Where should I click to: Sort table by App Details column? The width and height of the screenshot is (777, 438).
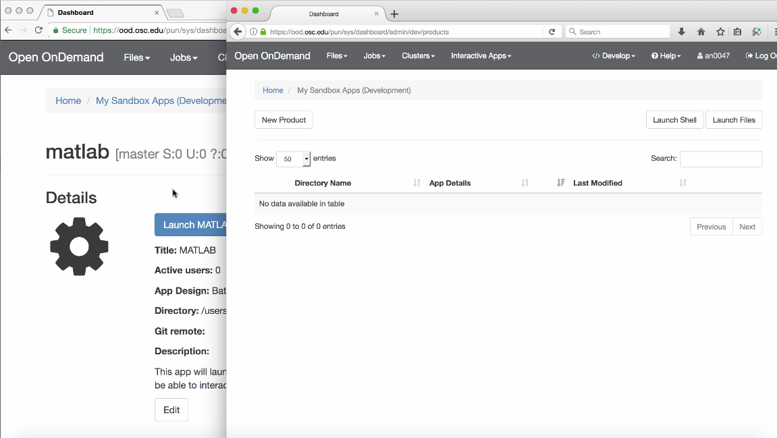point(450,183)
